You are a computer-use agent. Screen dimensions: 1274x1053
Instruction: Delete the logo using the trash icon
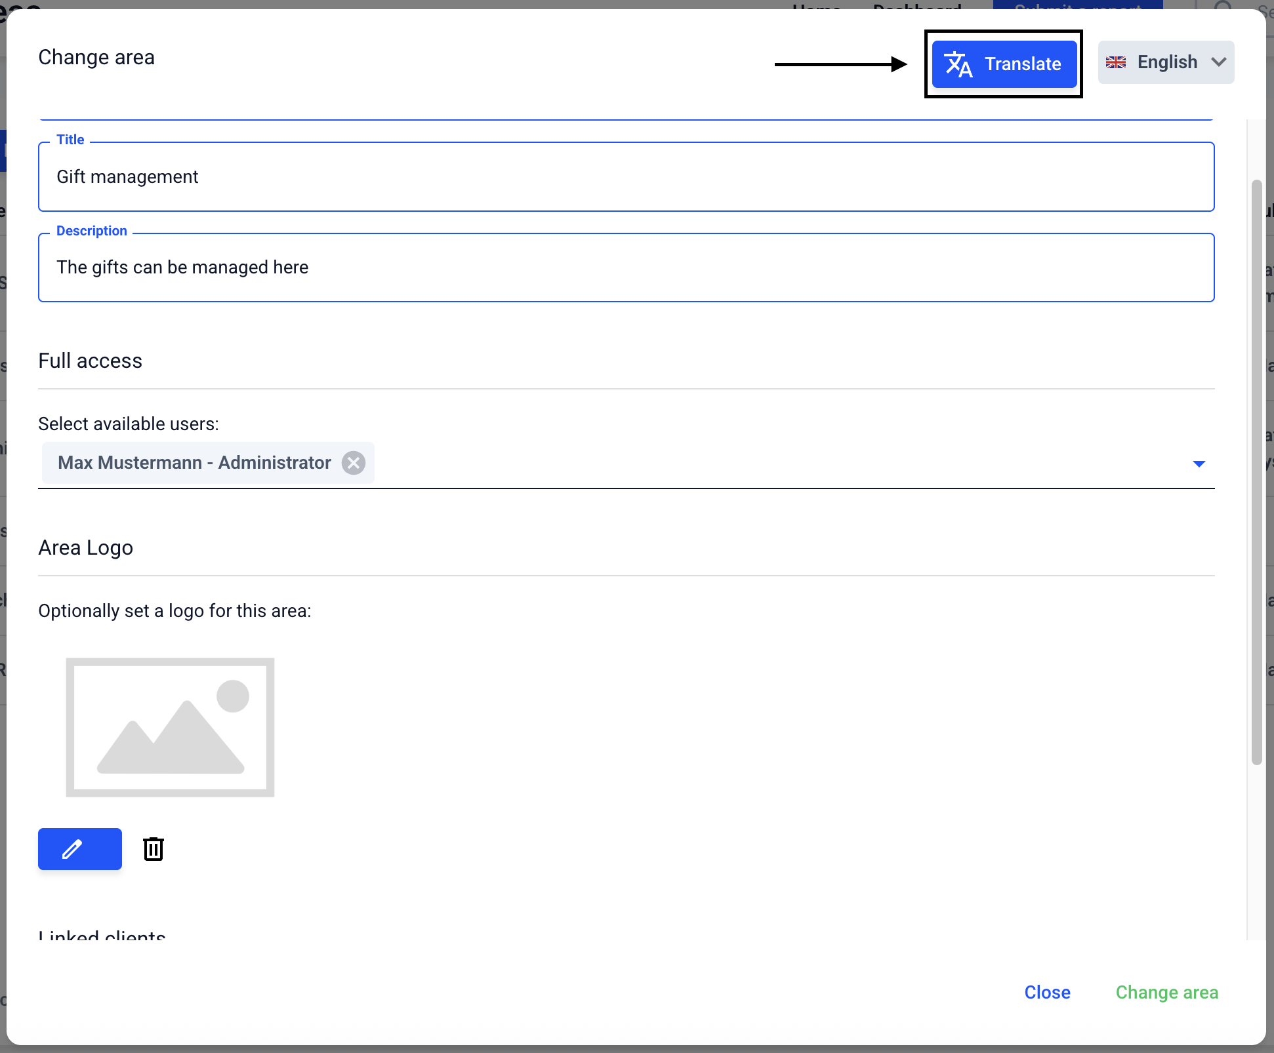pyautogui.click(x=154, y=849)
